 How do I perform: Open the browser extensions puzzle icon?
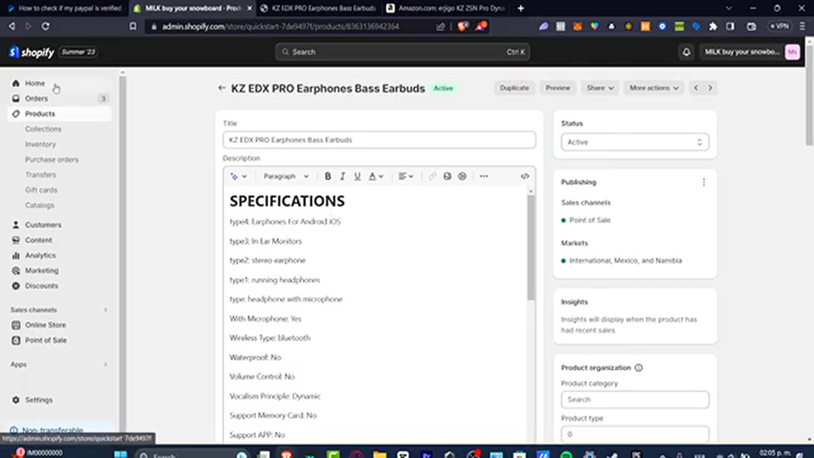click(x=713, y=26)
